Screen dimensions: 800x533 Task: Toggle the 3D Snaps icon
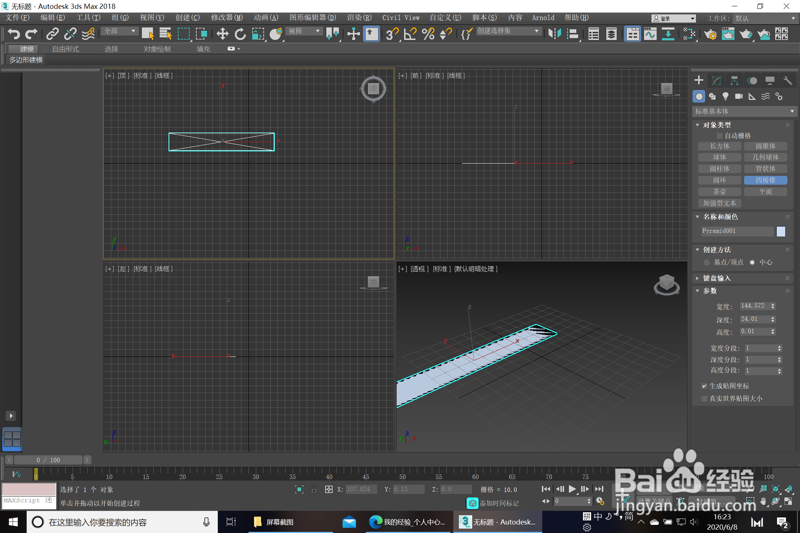pos(392,34)
